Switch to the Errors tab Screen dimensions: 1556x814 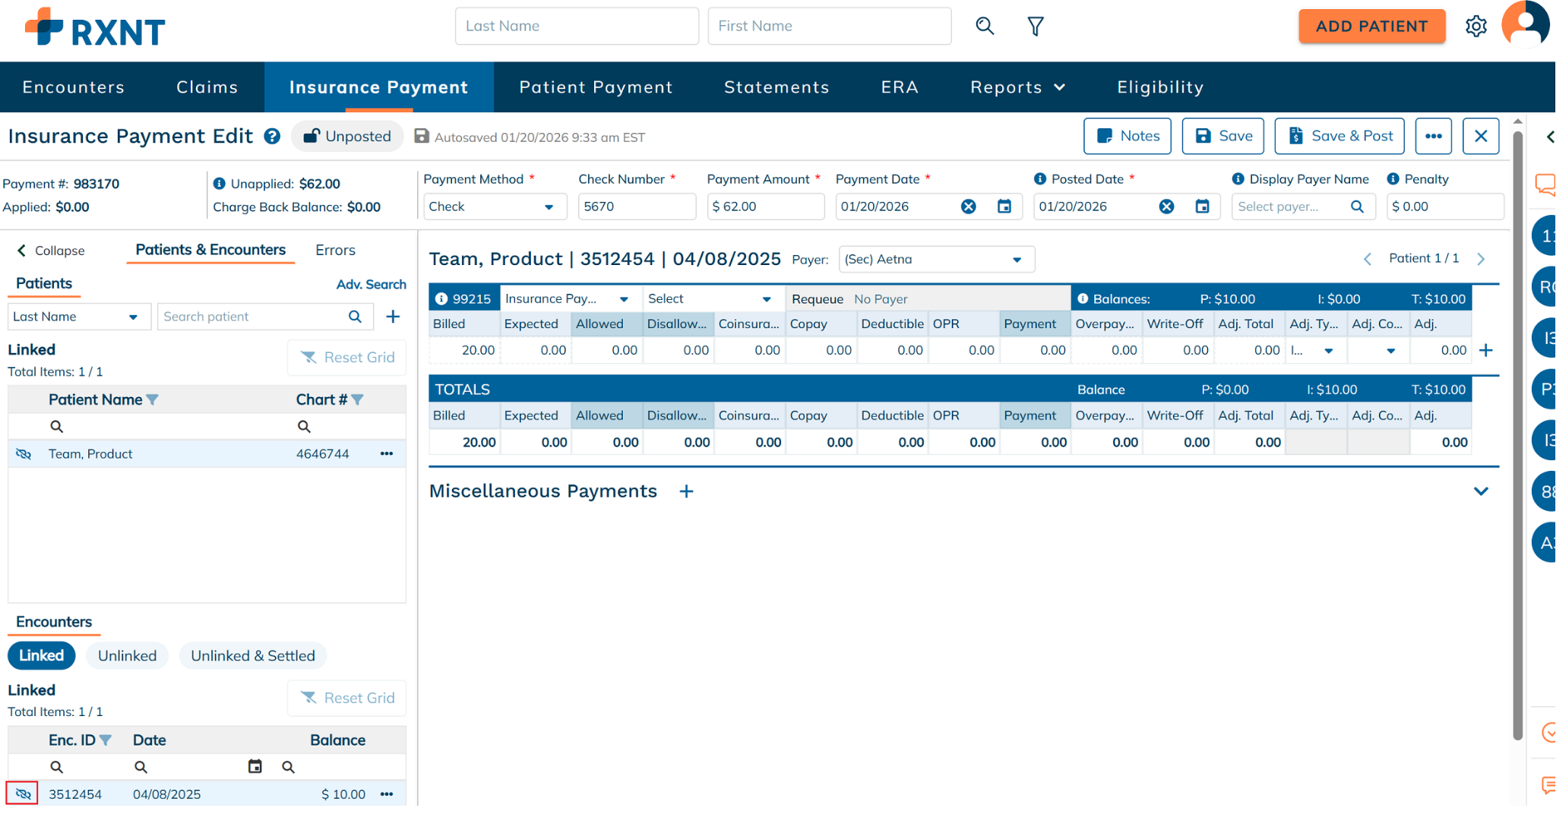(x=335, y=251)
